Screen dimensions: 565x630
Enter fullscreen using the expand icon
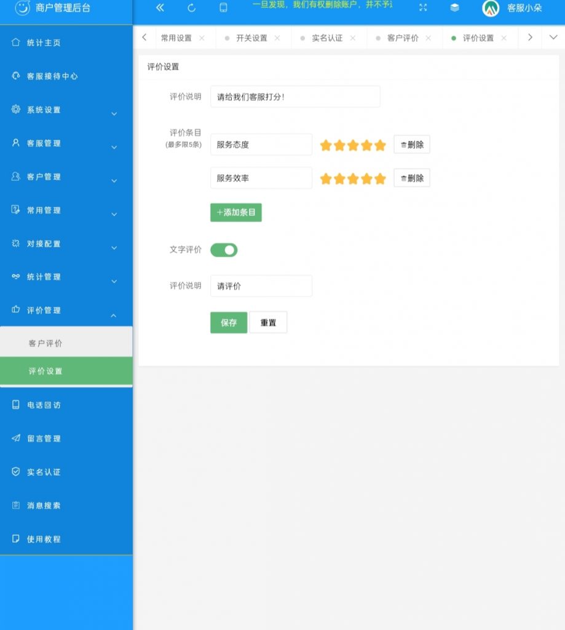pos(423,8)
